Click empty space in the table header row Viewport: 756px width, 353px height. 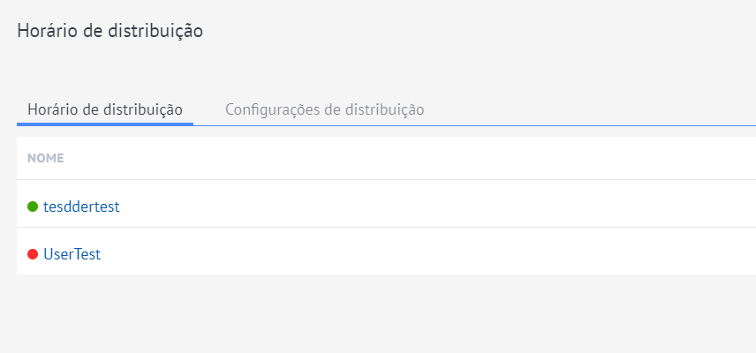click(x=397, y=159)
